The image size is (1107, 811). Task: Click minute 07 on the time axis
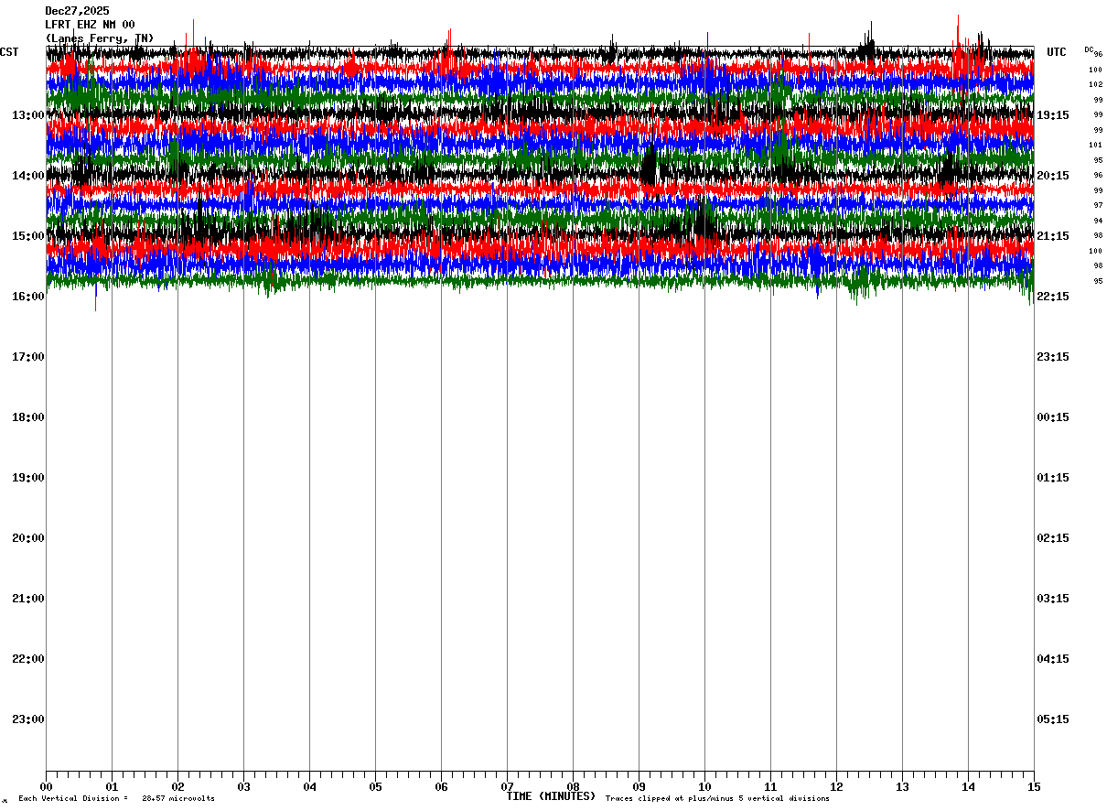point(507,786)
